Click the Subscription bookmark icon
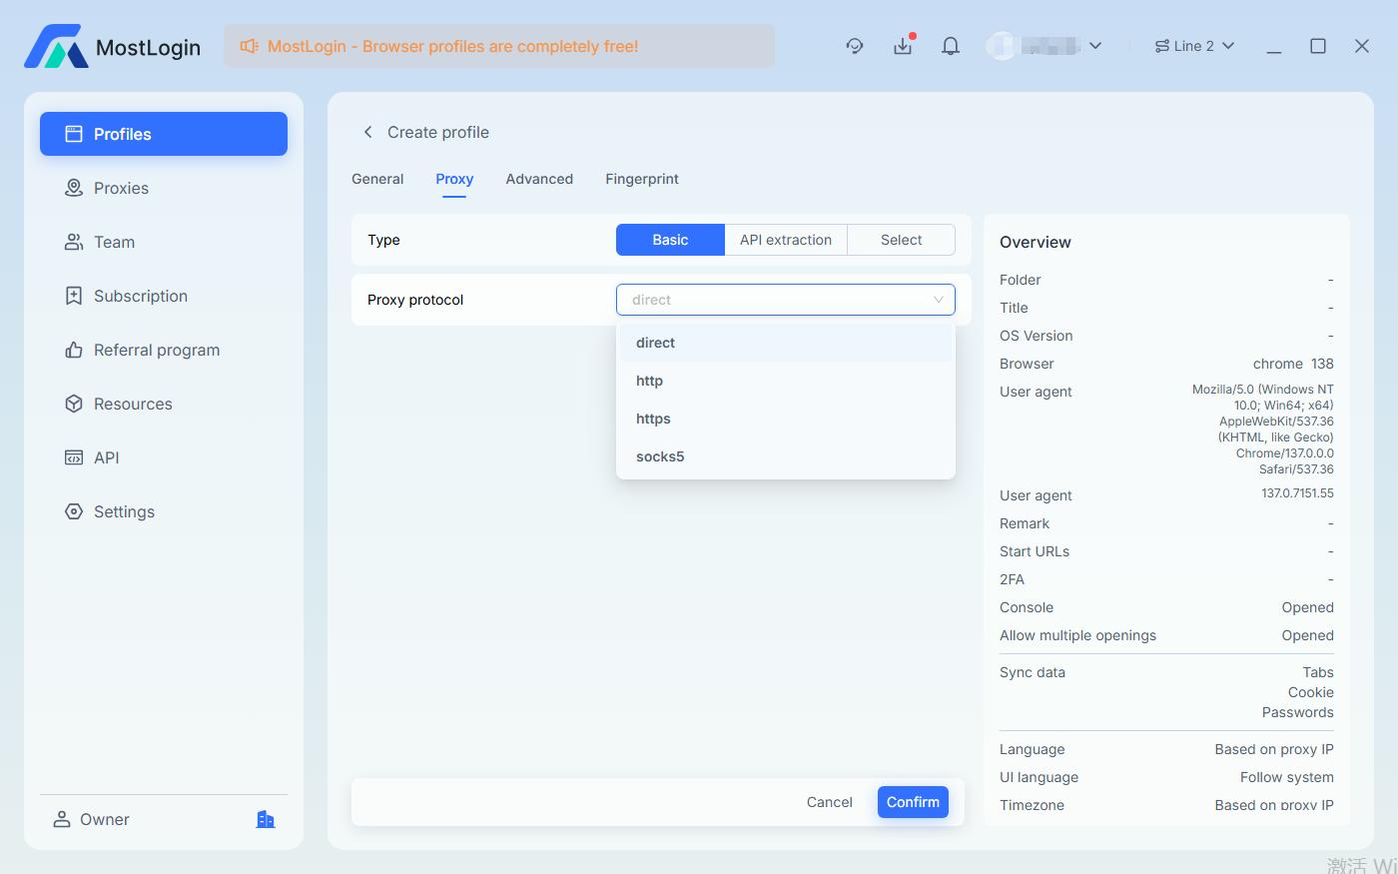The width and height of the screenshot is (1398, 874). pyautogui.click(x=74, y=296)
